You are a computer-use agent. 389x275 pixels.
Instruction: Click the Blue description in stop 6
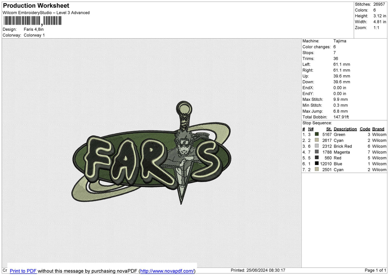338,164
